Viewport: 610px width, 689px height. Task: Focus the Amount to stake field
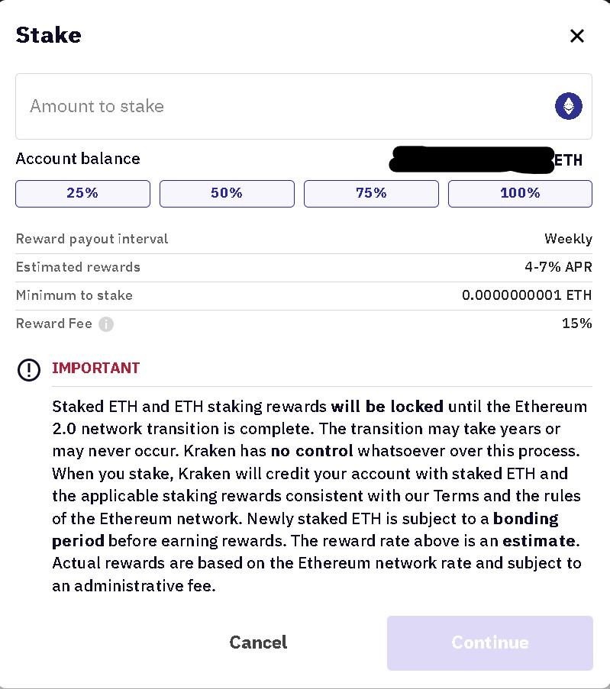[x=282, y=106]
